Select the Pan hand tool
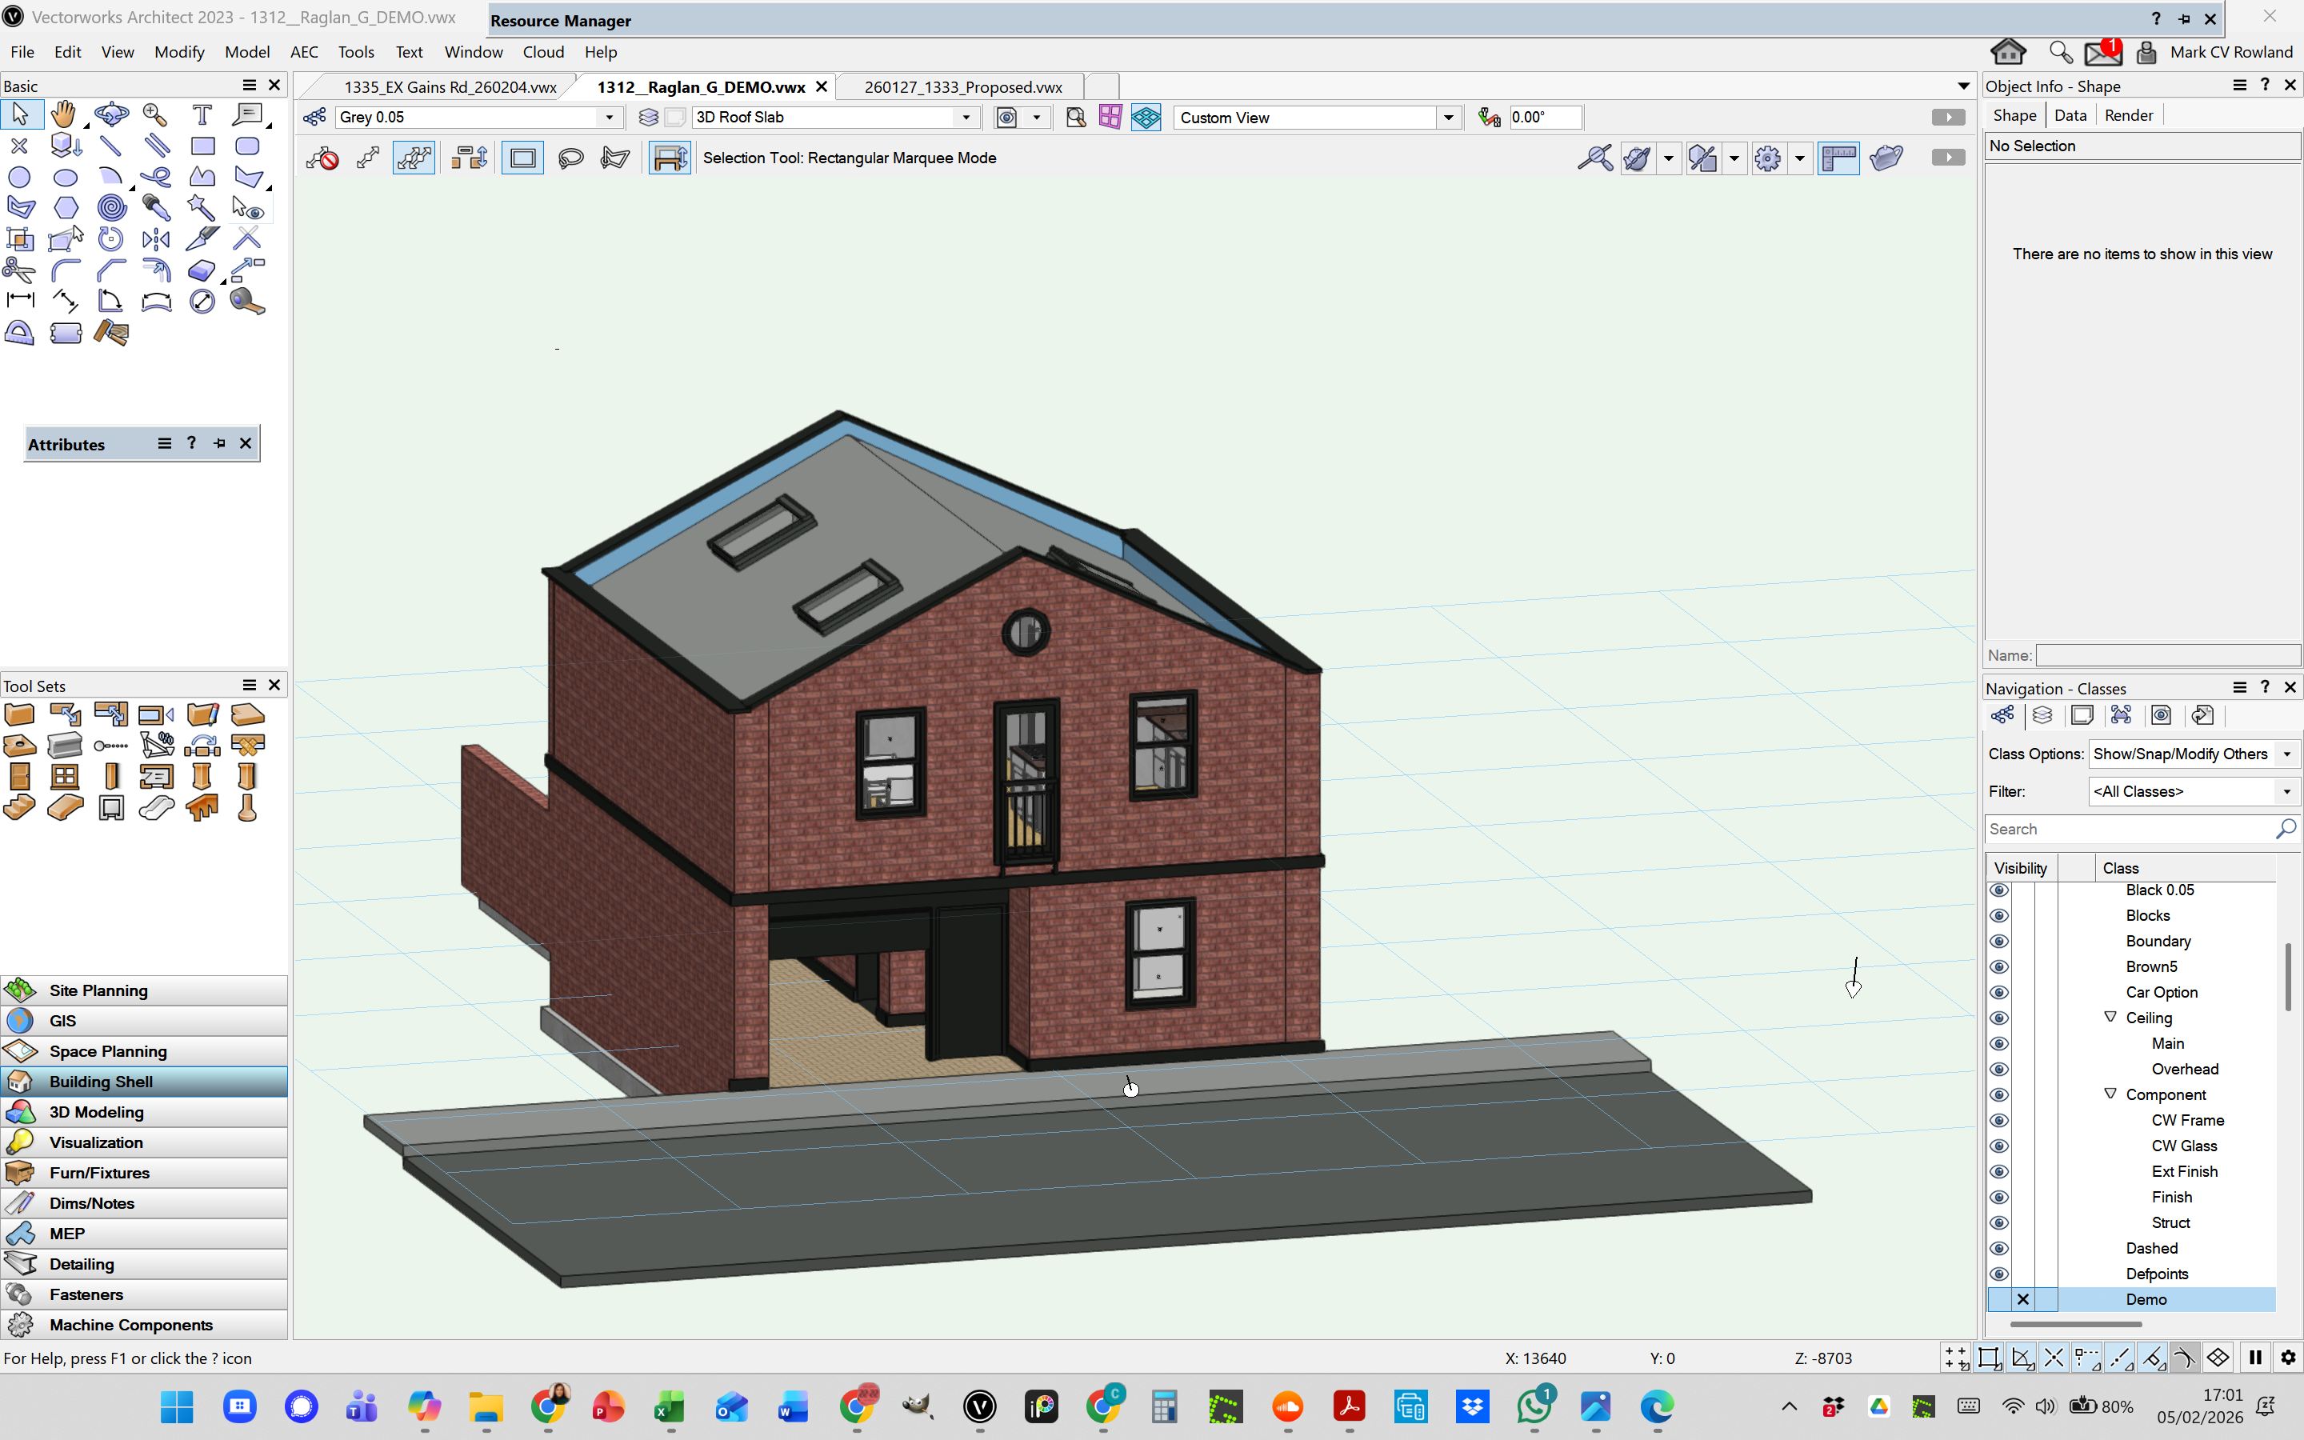 point(64,115)
